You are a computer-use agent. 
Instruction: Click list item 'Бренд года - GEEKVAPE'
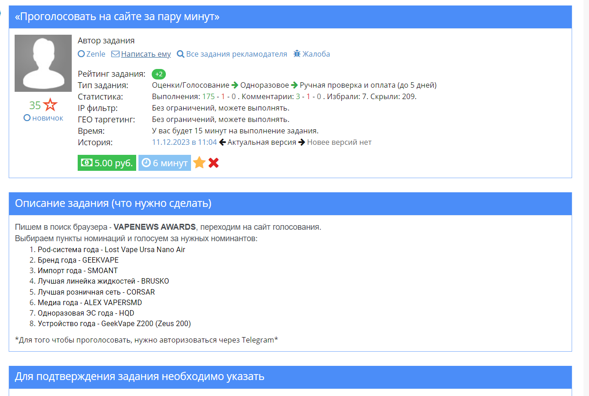click(78, 260)
